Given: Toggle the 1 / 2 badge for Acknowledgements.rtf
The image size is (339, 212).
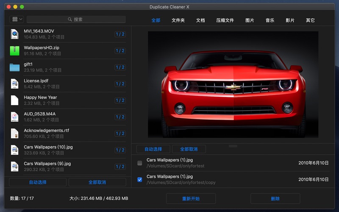Looking at the screenshot, I should tap(120, 134).
